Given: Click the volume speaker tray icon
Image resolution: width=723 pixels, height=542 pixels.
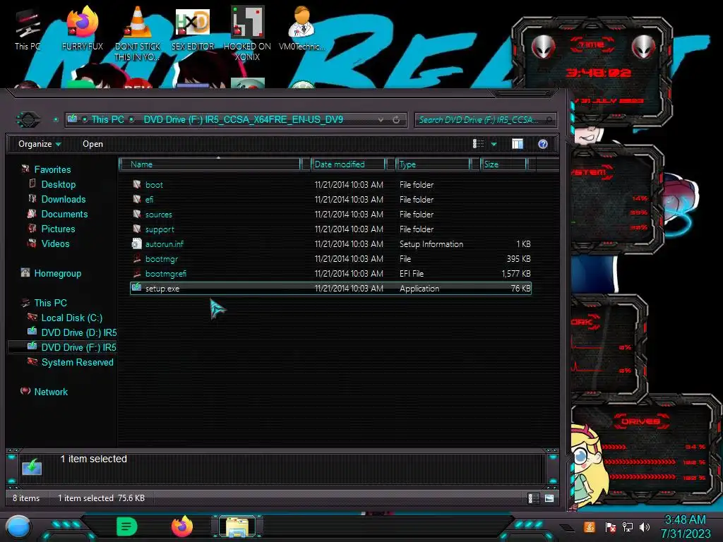Looking at the screenshot, I should [x=644, y=526].
